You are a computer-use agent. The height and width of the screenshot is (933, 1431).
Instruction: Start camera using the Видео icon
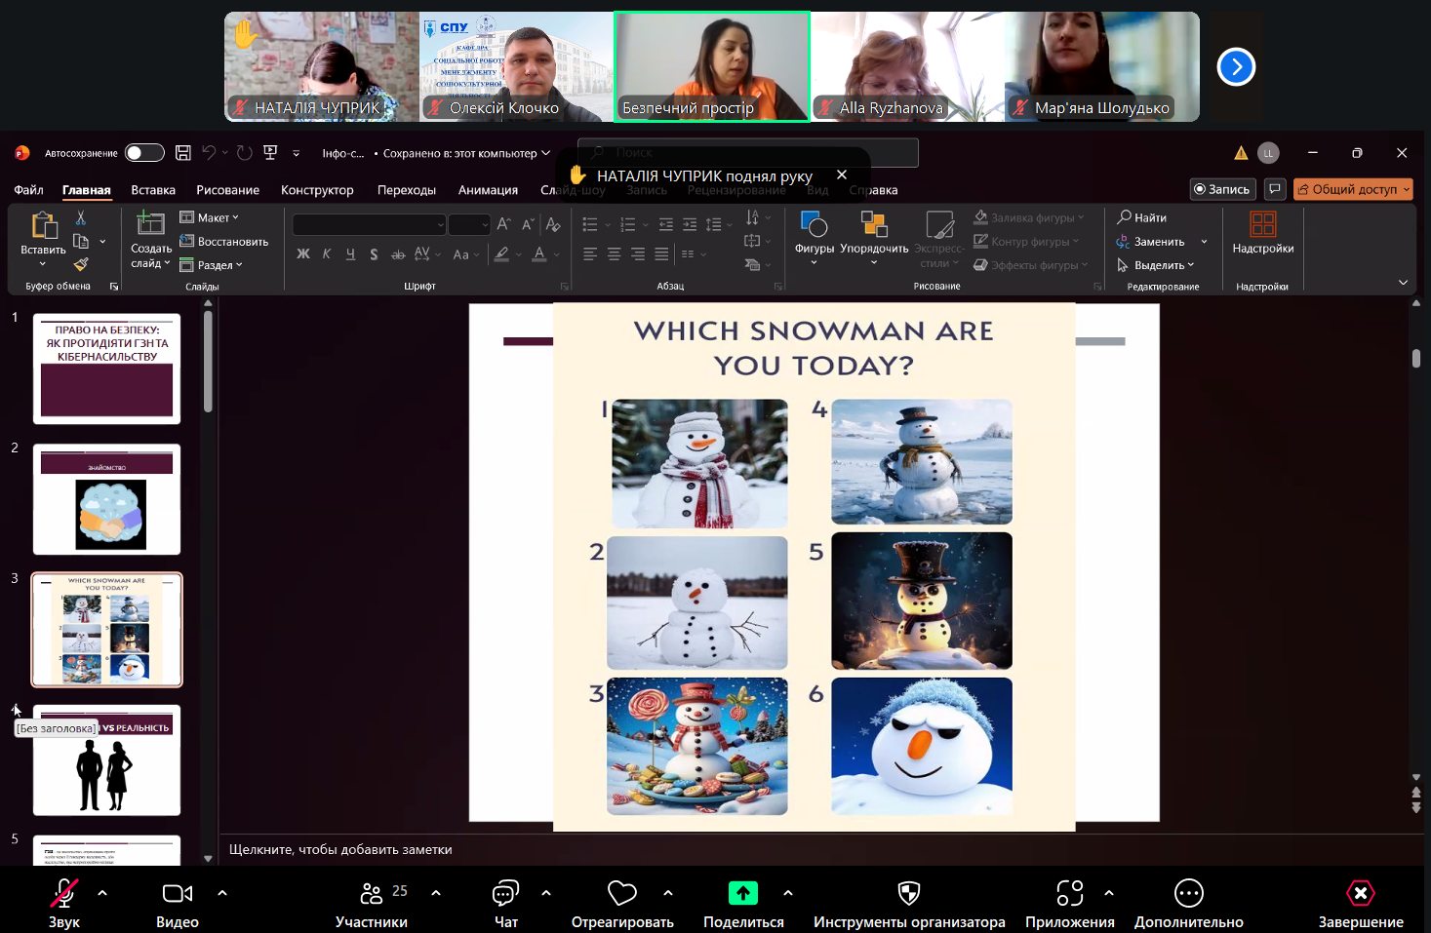[177, 893]
